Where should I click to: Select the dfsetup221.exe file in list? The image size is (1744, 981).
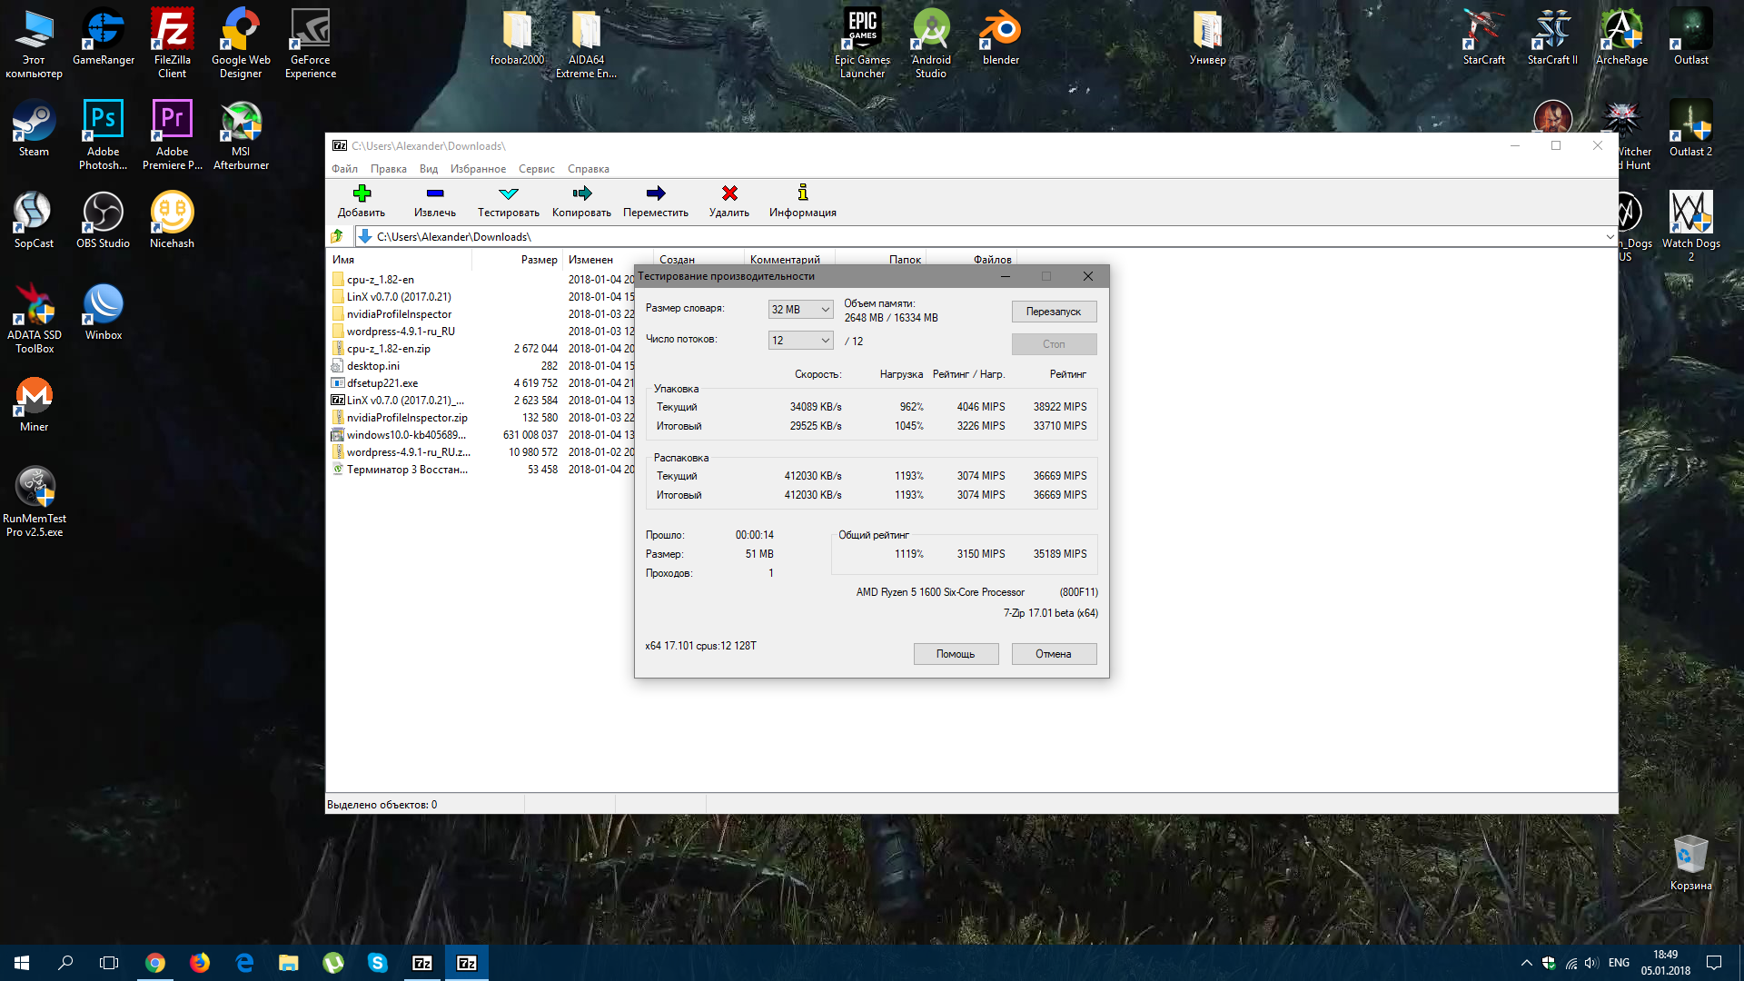[x=382, y=383]
